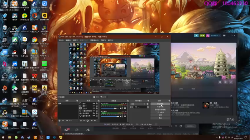The height and width of the screenshot is (140, 250).
Task: Open transition properties gear beside 淡出
Action: [x=147, y=104]
